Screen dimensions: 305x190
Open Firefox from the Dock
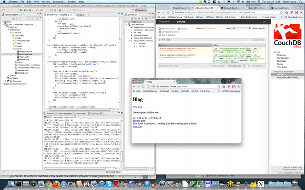(56, 184)
